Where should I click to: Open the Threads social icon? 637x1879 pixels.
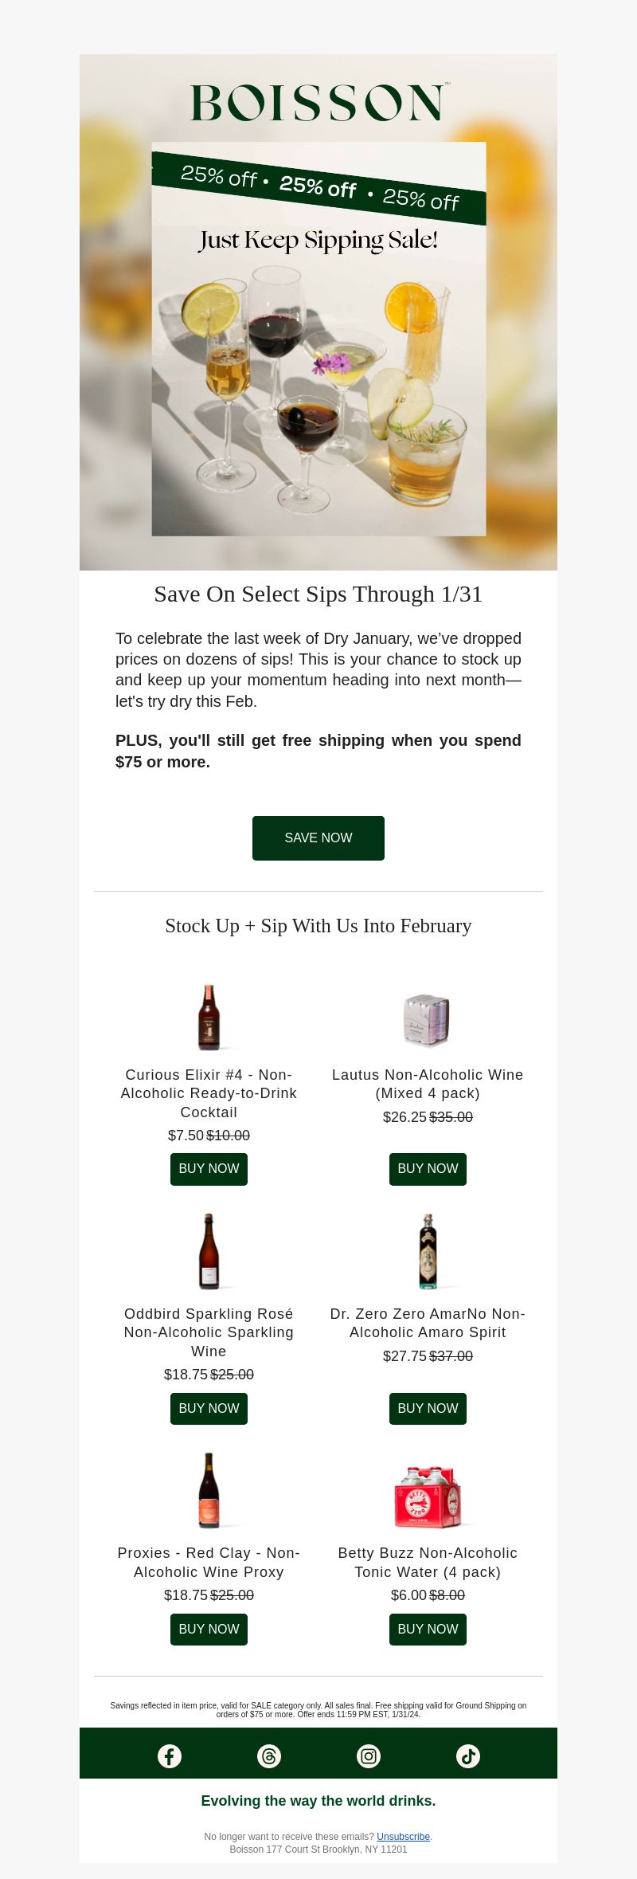point(269,1755)
